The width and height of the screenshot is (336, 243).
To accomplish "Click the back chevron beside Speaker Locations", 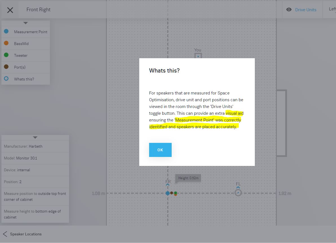I will pos(5,234).
